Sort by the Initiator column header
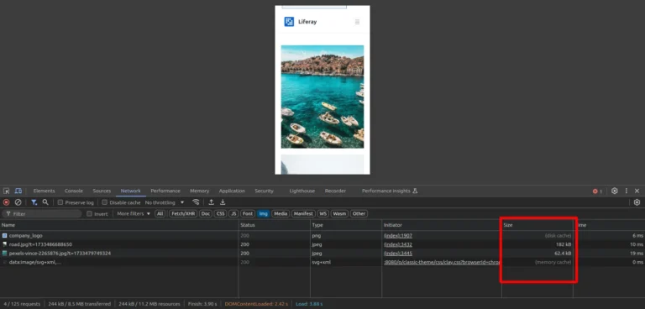Viewport: 645px width, 309px height. [x=442, y=225]
